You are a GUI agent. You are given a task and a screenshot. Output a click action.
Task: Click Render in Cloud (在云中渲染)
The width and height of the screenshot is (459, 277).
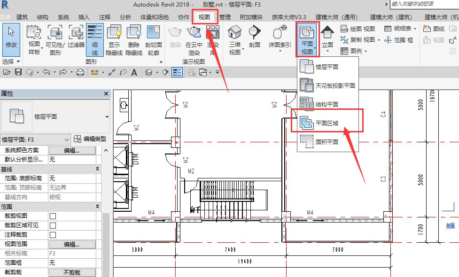[x=194, y=40]
